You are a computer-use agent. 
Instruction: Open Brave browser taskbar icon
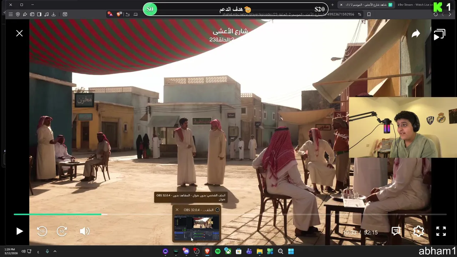click(x=207, y=251)
